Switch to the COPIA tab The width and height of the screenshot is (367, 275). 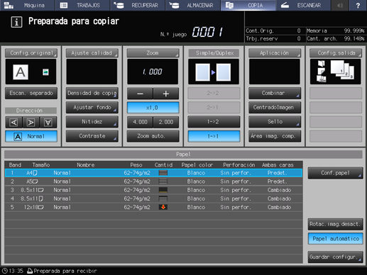[x=248, y=5]
